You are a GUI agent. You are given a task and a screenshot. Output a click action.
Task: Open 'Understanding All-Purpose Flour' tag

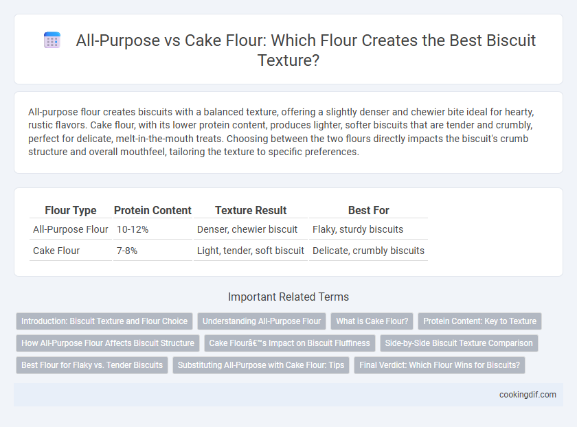(x=262, y=321)
